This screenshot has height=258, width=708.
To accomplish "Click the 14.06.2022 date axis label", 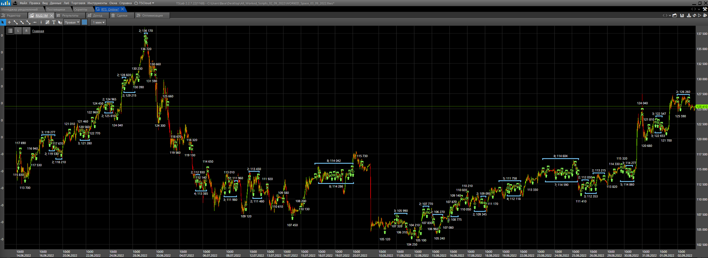I will tap(23, 256).
